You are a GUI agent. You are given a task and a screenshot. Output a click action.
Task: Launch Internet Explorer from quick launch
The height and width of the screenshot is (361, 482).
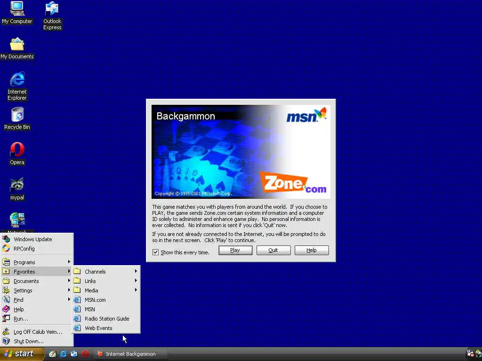[x=64, y=354]
